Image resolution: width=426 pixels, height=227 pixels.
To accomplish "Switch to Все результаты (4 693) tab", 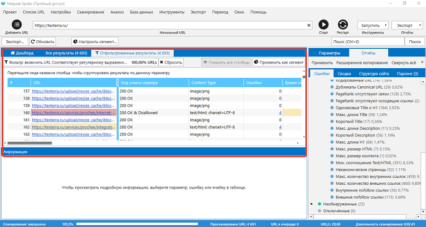I will tap(66, 53).
